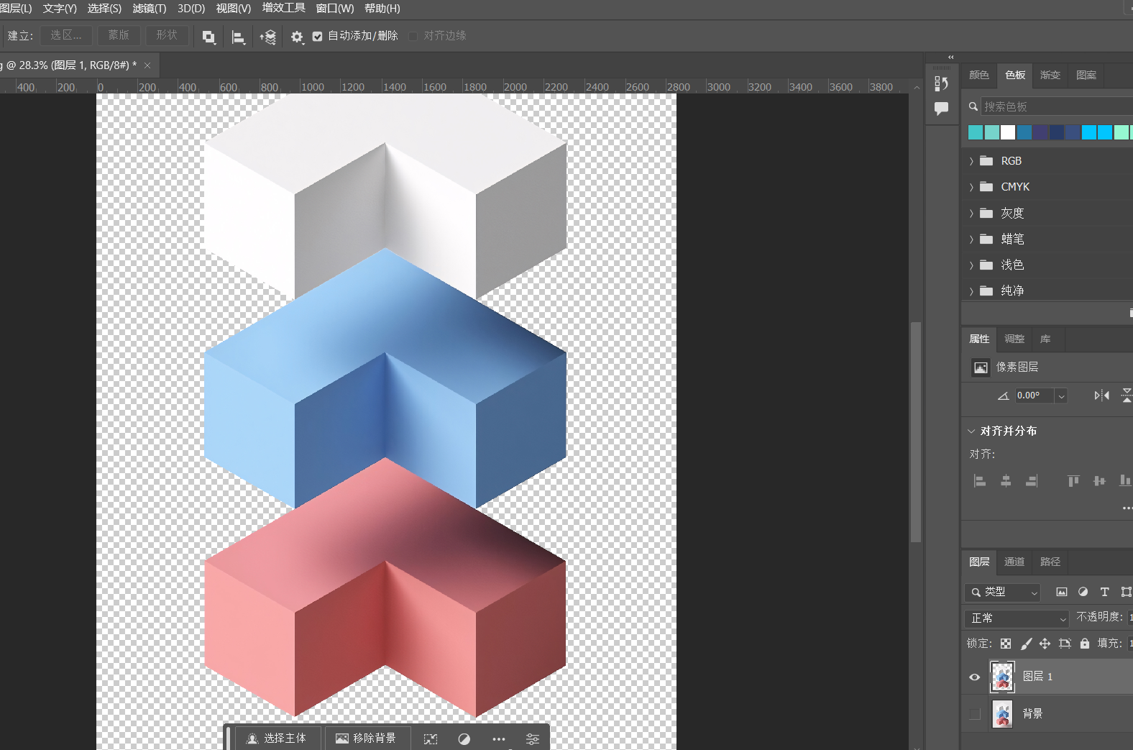This screenshot has width=1133, height=750.
Task: Pick the white recent swatch
Action: click(x=1008, y=132)
